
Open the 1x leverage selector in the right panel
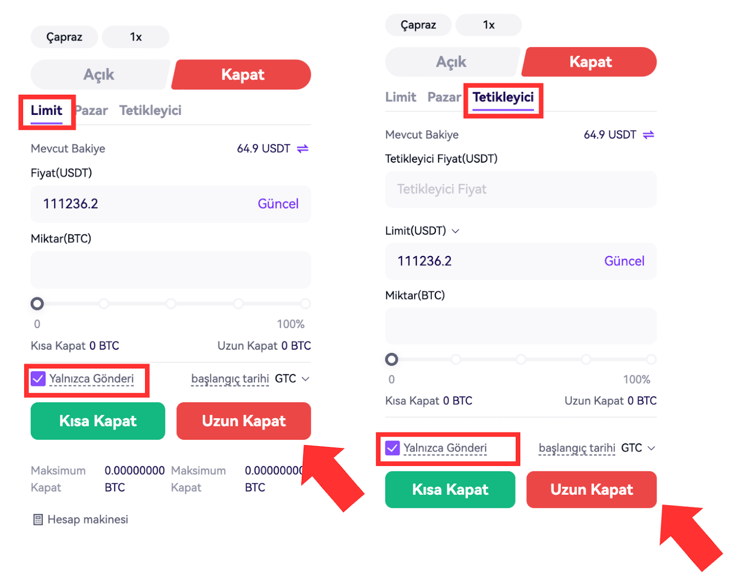[x=488, y=25]
